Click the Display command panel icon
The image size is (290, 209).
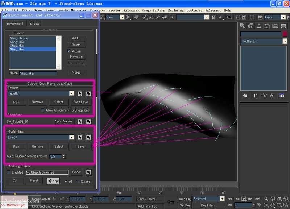[275, 26]
